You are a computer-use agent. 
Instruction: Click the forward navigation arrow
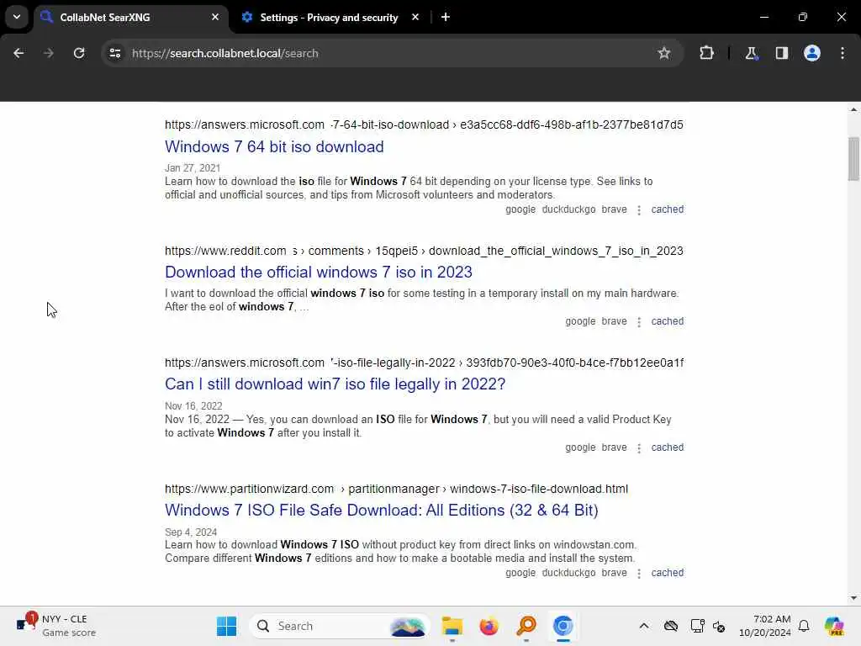pyautogui.click(x=48, y=53)
